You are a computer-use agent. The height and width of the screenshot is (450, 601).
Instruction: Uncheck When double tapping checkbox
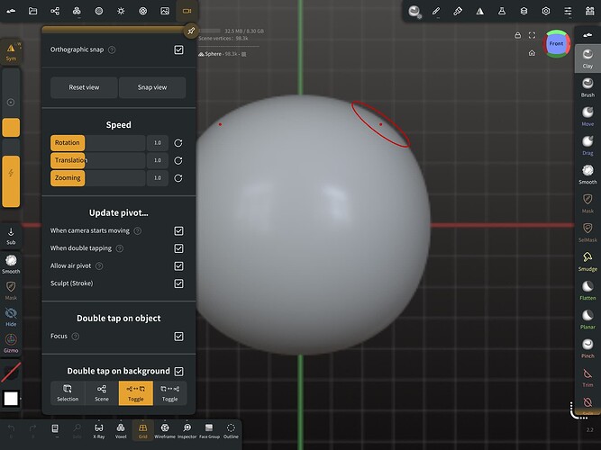(x=178, y=248)
